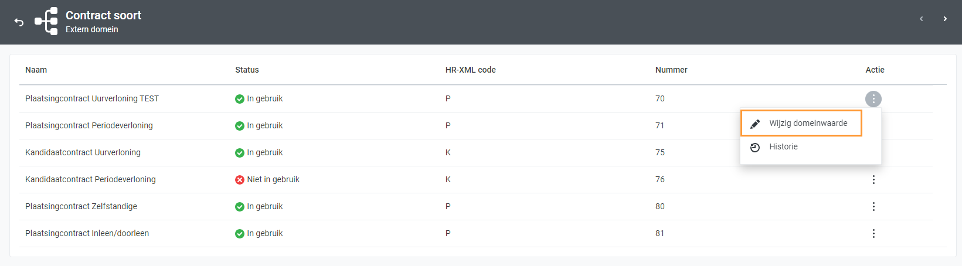Go to previous record chevron
The width and height of the screenshot is (962, 266).
pos(921,19)
